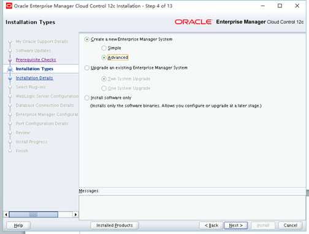
Task: Select the Installation Types step
Action: pyautogui.click(x=34, y=69)
